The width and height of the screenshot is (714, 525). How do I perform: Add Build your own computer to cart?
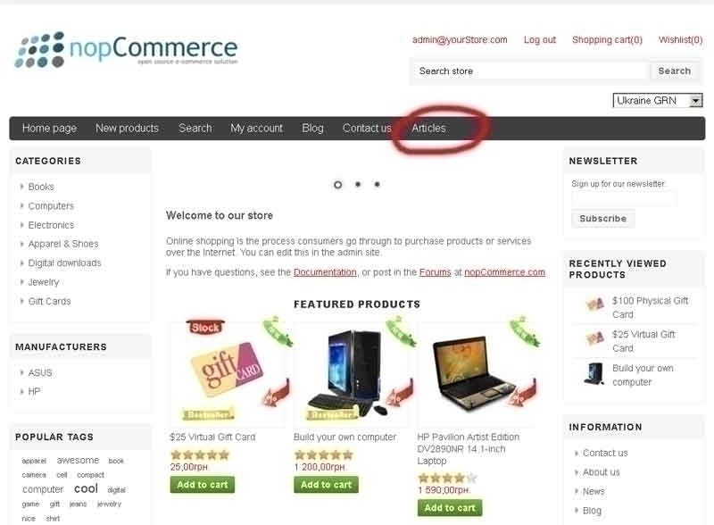pos(326,485)
